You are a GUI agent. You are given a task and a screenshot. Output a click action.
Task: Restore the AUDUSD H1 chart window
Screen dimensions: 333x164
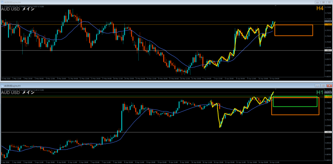(323, 86)
